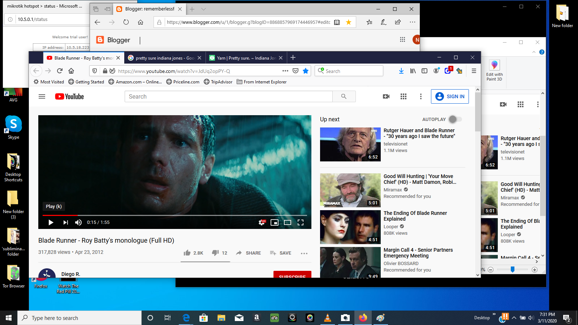Like the video with thumbs up
The image size is (578, 325).
(x=193, y=253)
